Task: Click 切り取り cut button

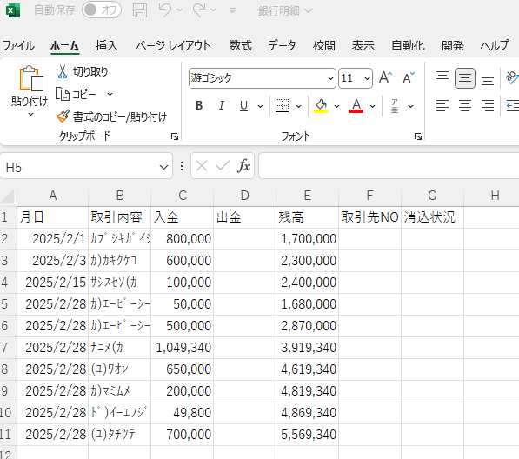Action: (83, 72)
